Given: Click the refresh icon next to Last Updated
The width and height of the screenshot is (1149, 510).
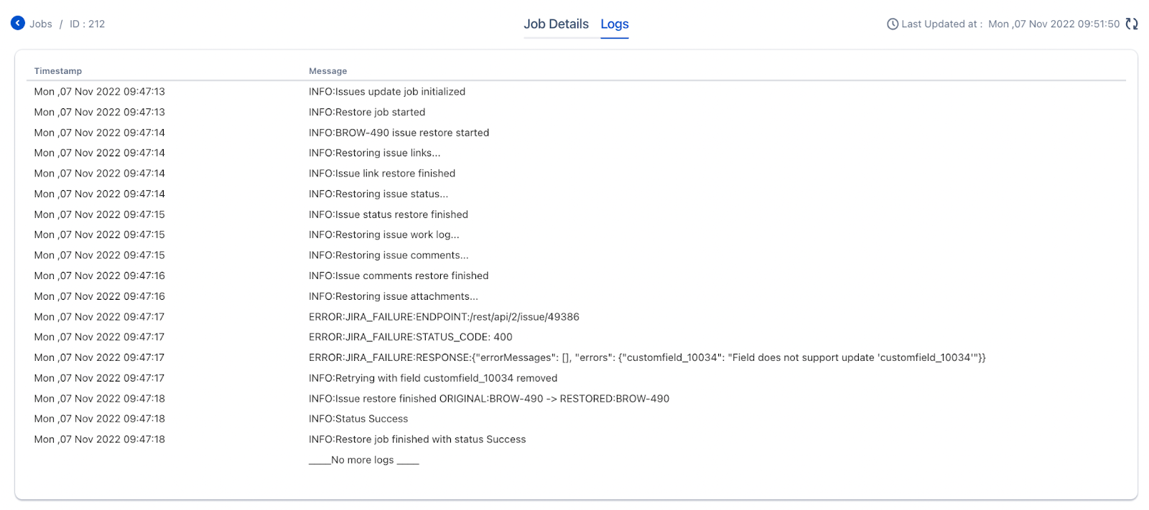Looking at the screenshot, I should 1132,24.
